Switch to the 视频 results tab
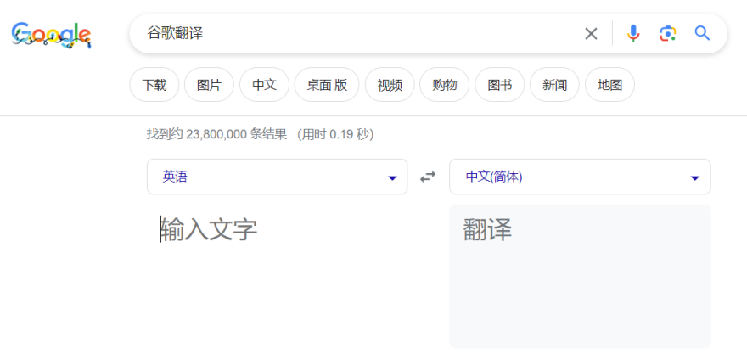This screenshot has height=354, width=747. [x=390, y=85]
